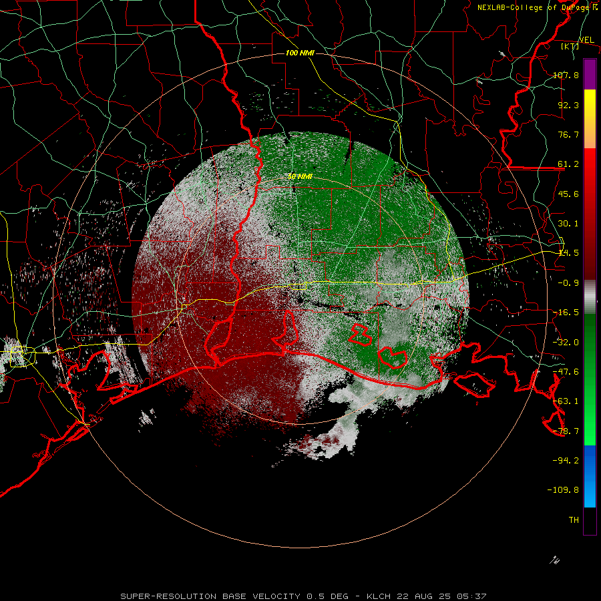The height and width of the screenshot is (601, 601).
Task: Pick the green segment of the velocity scale
Action: pos(590,379)
